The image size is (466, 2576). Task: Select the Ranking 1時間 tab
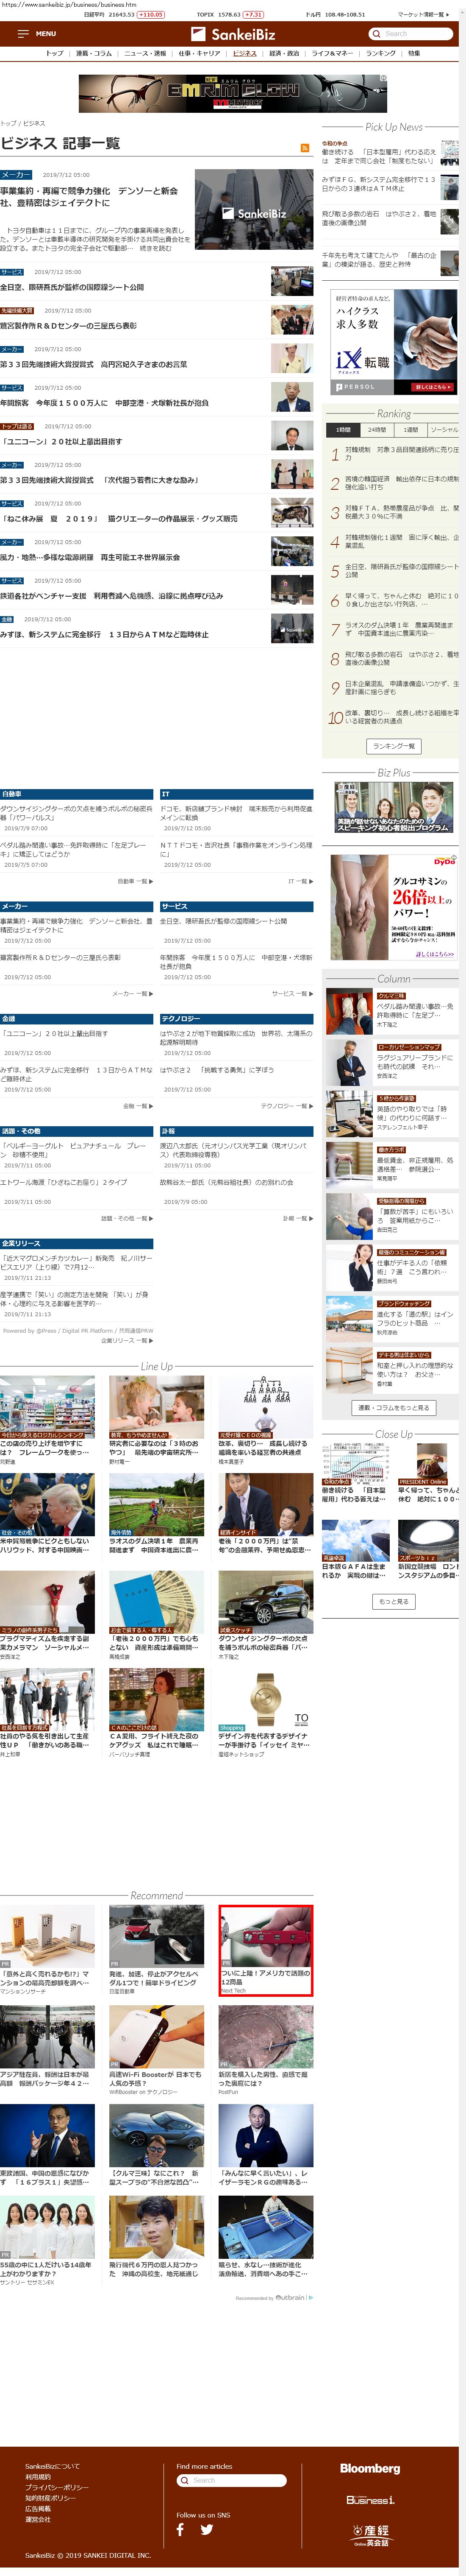(343, 429)
